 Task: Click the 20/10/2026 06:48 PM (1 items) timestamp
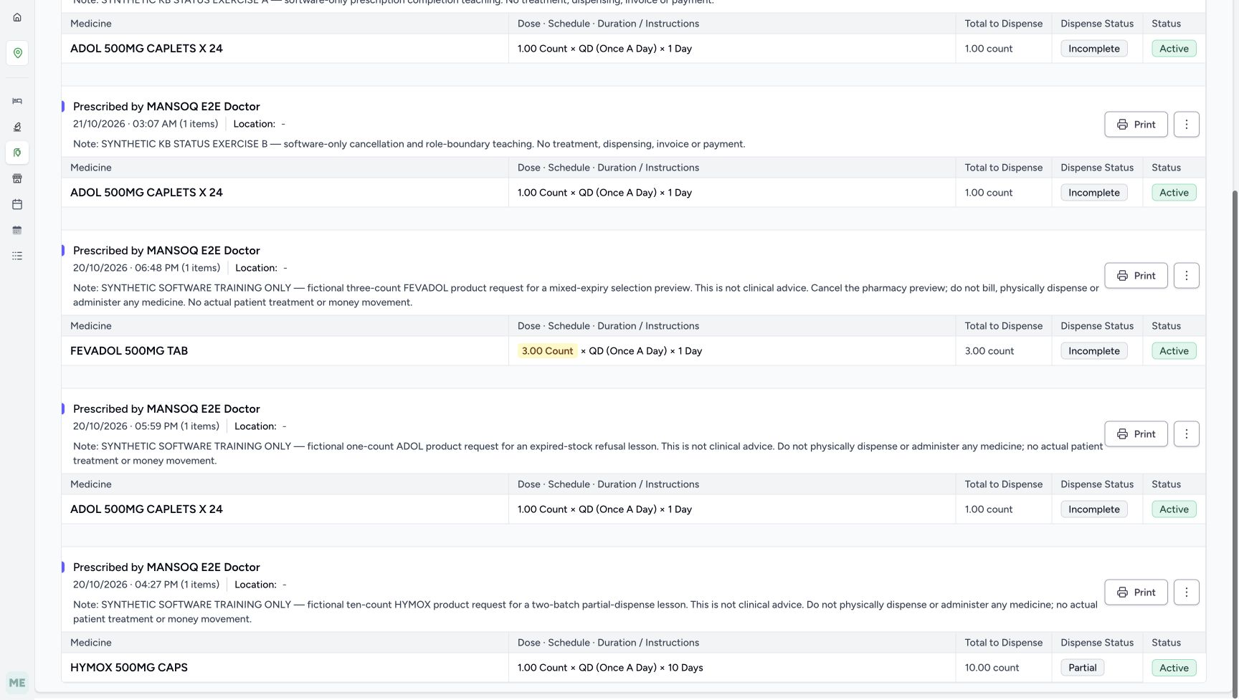pos(146,268)
